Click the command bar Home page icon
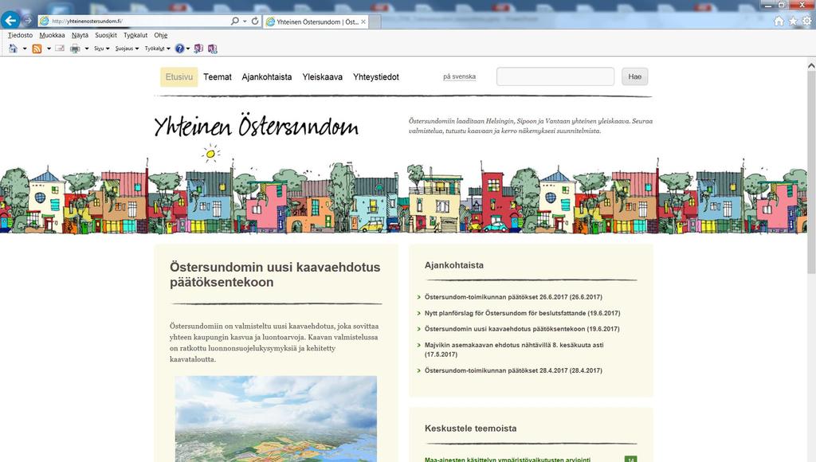This screenshot has height=462, width=816. [x=13, y=49]
